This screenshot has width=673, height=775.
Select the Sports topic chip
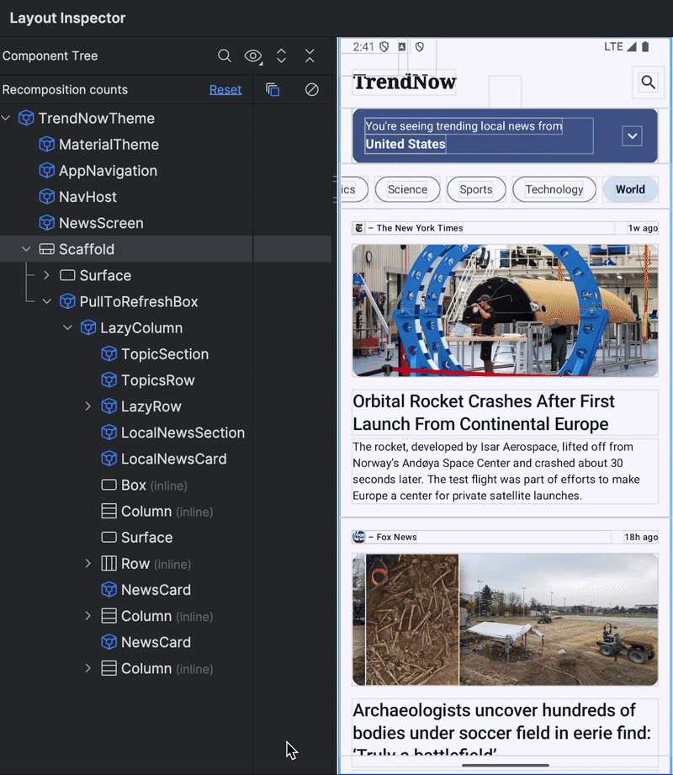(x=476, y=189)
